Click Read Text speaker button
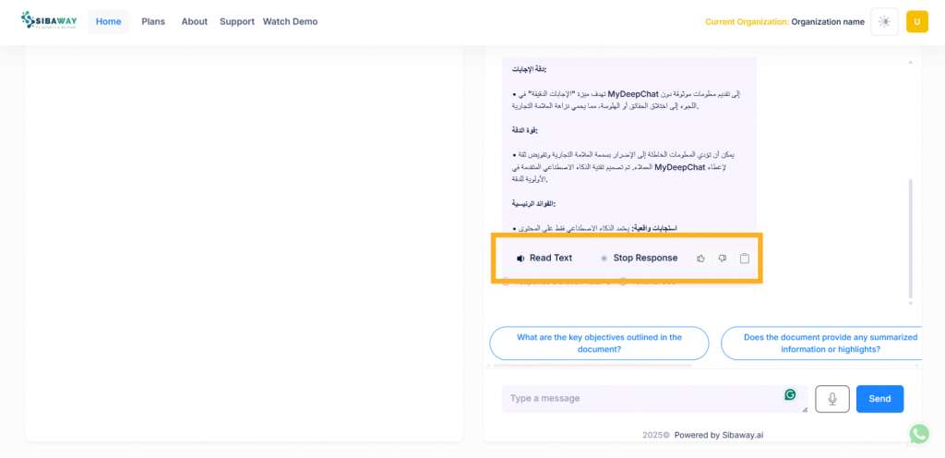This screenshot has width=945, height=458. point(544,258)
